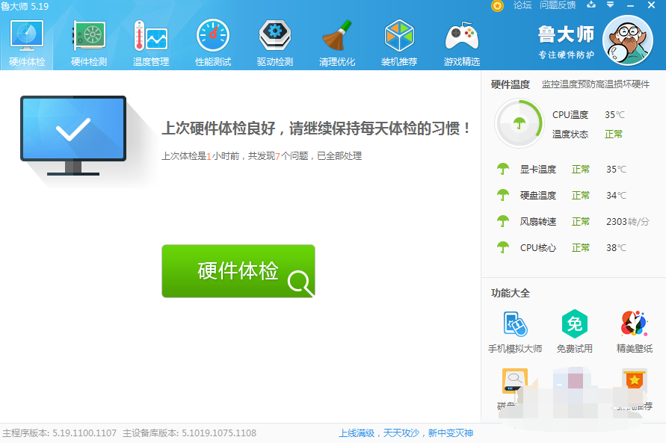Screen dimensions: 666x443
Task: Open 游戏精选 game controller section
Action: [461, 43]
